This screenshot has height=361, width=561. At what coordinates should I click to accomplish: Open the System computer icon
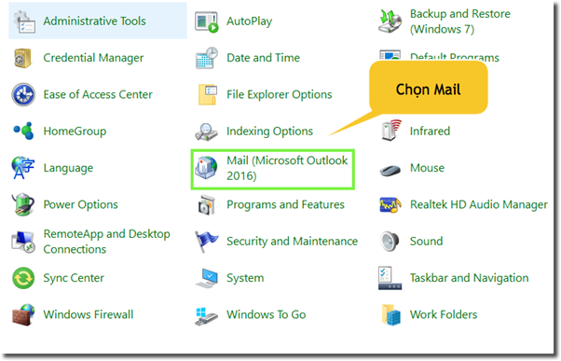coord(207,278)
